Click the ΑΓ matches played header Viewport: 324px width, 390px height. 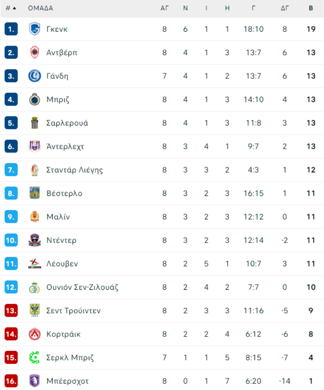point(165,8)
